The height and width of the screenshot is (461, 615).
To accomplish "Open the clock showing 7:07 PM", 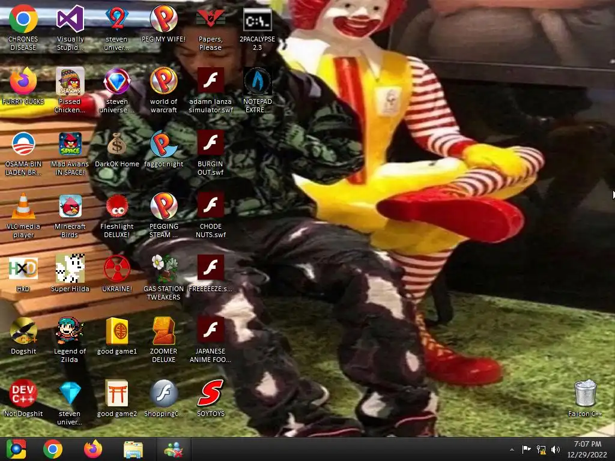I will pyautogui.click(x=587, y=449).
